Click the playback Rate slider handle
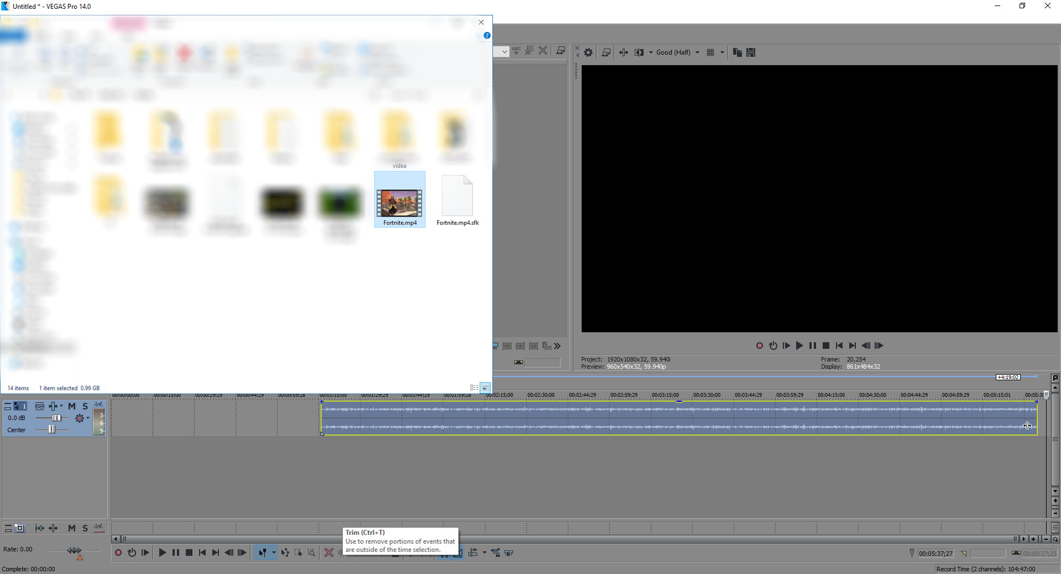Image resolution: width=1061 pixels, height=574 pixels. click(74, 550)
